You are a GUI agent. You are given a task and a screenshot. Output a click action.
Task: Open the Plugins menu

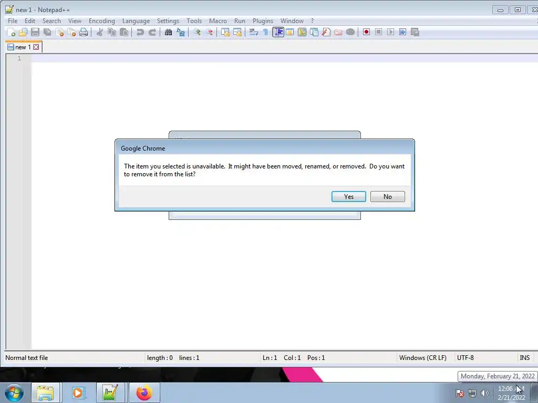263,21
